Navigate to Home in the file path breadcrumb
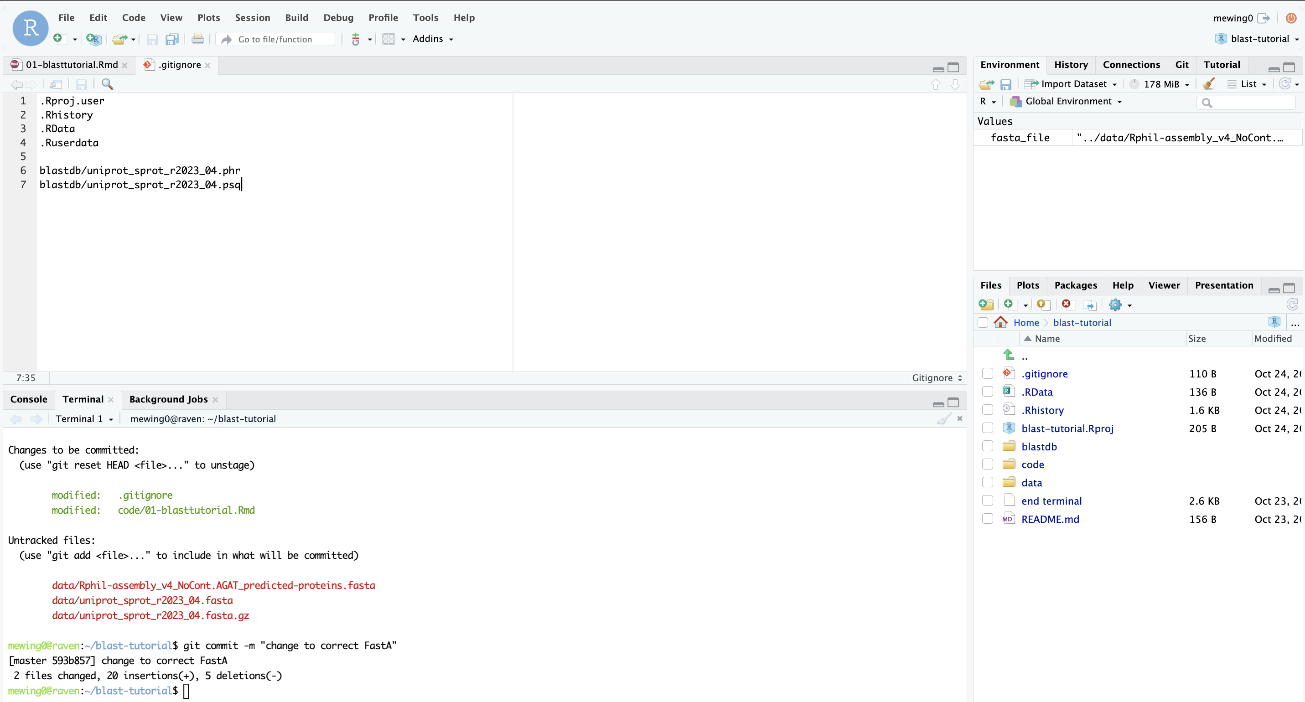This screenshot has height=702, width=1305. point(1026,322)
